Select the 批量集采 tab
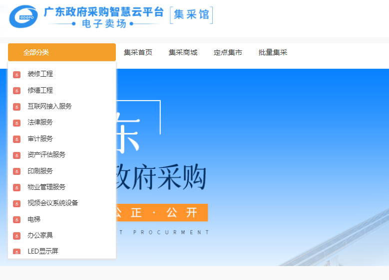Viewport: 389px width, 280px height. coord(273,52)
